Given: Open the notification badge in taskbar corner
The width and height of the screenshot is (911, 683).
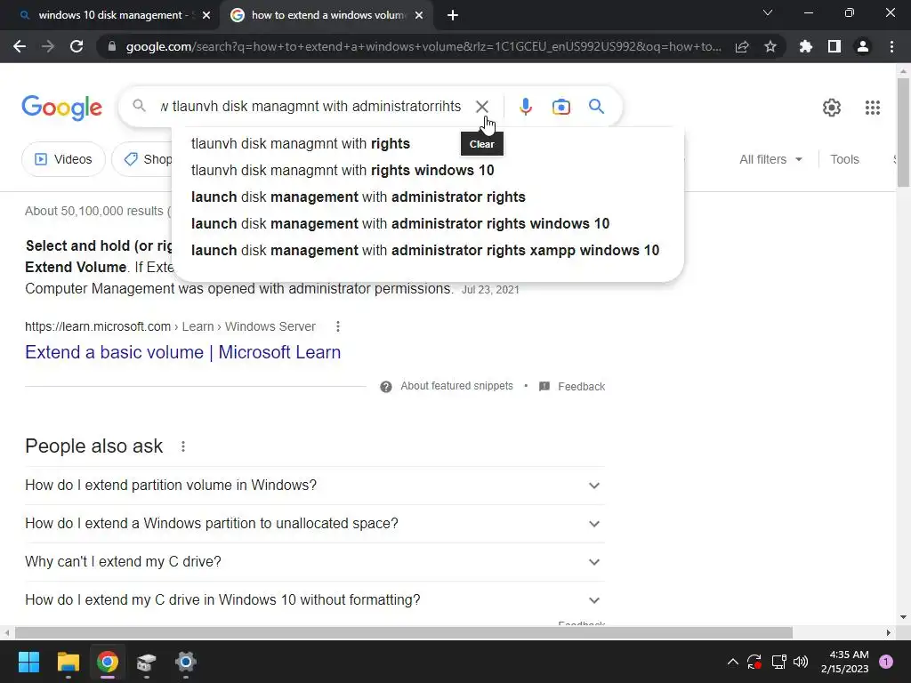Looking at the screenshot, I should pos(886,662).
